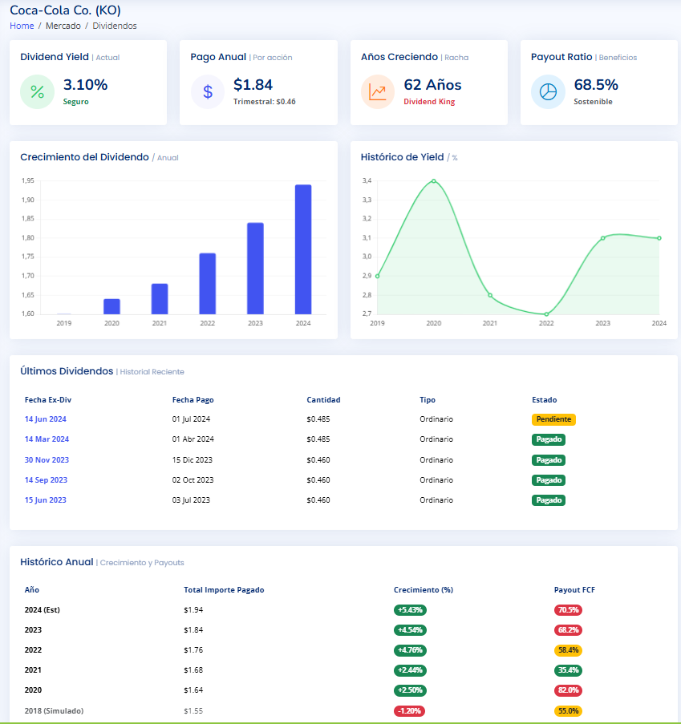Open ex-dividend date 30 Nov 2023
Screen dimensions: 681x724
pos(47,460)
